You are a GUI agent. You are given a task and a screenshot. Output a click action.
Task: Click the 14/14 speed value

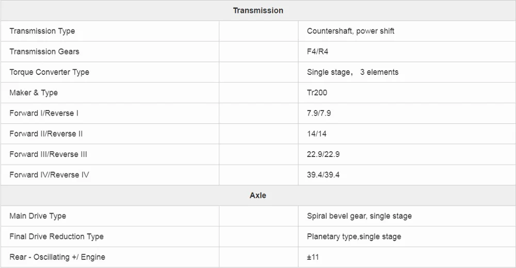[316, 134]
